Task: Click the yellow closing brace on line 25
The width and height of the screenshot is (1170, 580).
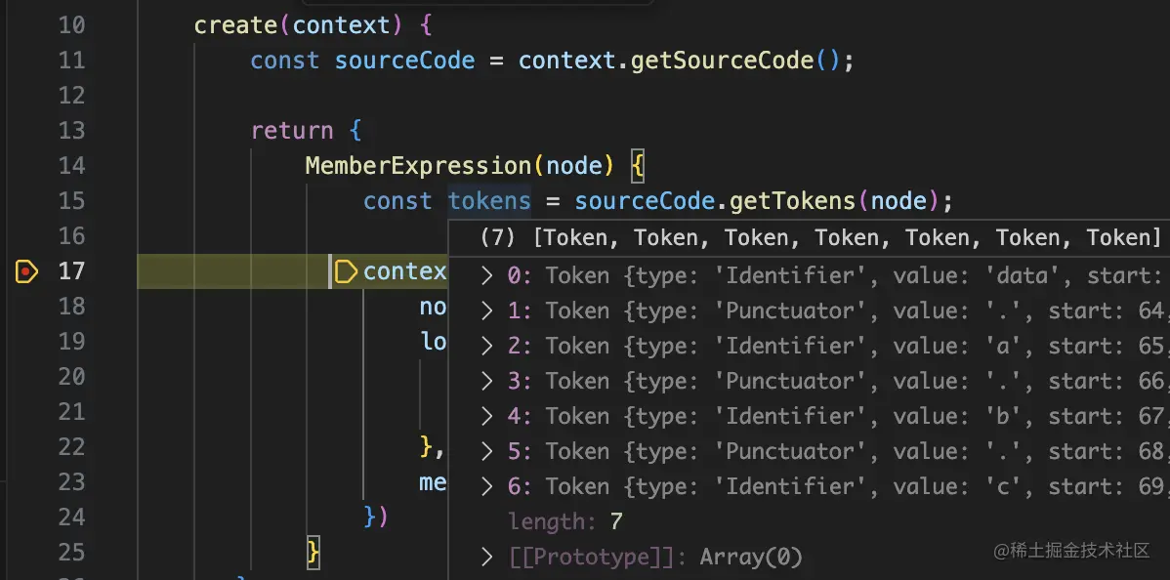Action: click(313, 552)
